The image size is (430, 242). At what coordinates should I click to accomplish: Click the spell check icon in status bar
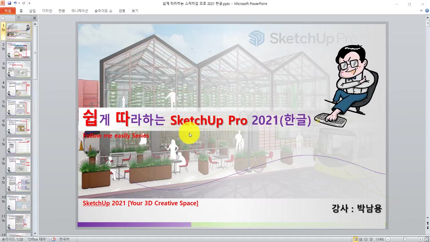click(x=53, y=239)
